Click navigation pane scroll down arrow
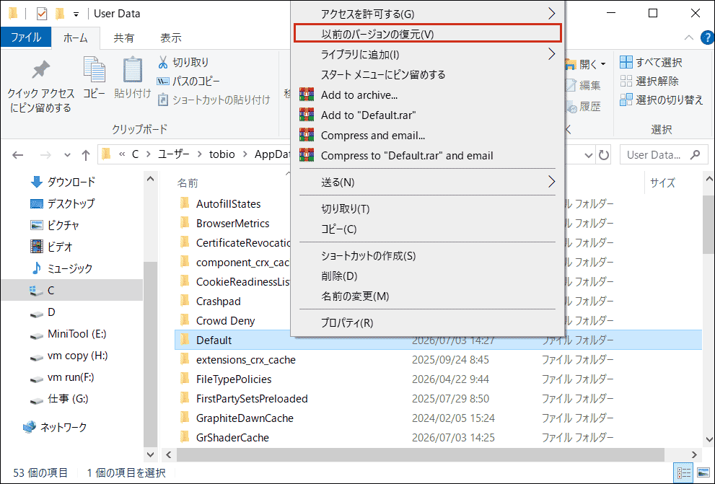This screenshot has height=484, width=715. pos(151,454)
